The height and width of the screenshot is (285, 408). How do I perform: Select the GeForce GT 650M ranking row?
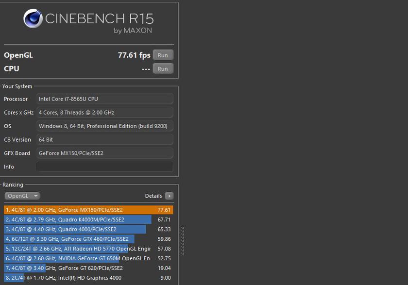tap(88, 259)
